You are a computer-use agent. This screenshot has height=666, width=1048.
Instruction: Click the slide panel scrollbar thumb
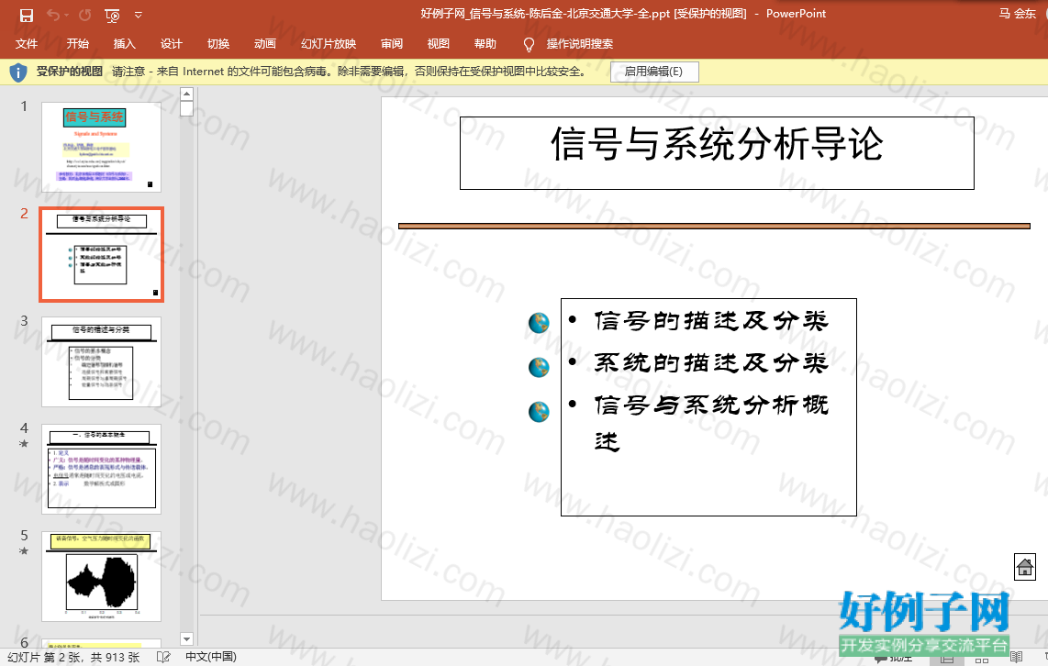[x=186, y=108]
